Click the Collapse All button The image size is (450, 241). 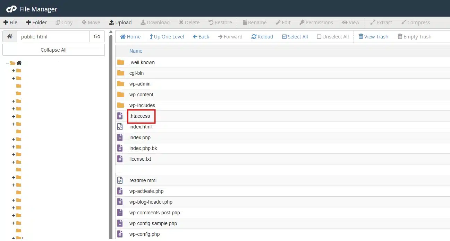[53, 50]
